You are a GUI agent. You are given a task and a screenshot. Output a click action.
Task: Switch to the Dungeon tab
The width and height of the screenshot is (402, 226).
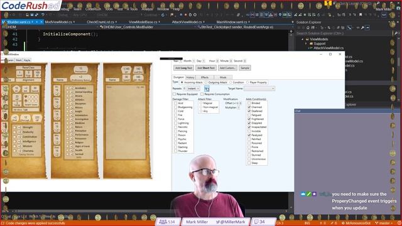tap(178, 77)
